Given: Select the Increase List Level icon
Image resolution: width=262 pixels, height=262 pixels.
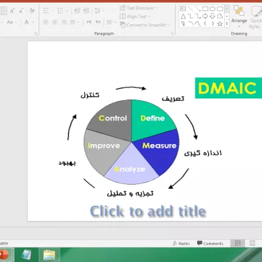Looking at the screenshot, I should pyautogui.click(x=86, y=10).
